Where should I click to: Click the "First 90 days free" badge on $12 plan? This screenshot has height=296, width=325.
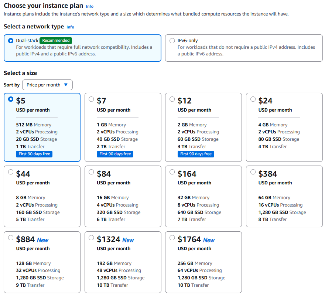coord(196,154)
